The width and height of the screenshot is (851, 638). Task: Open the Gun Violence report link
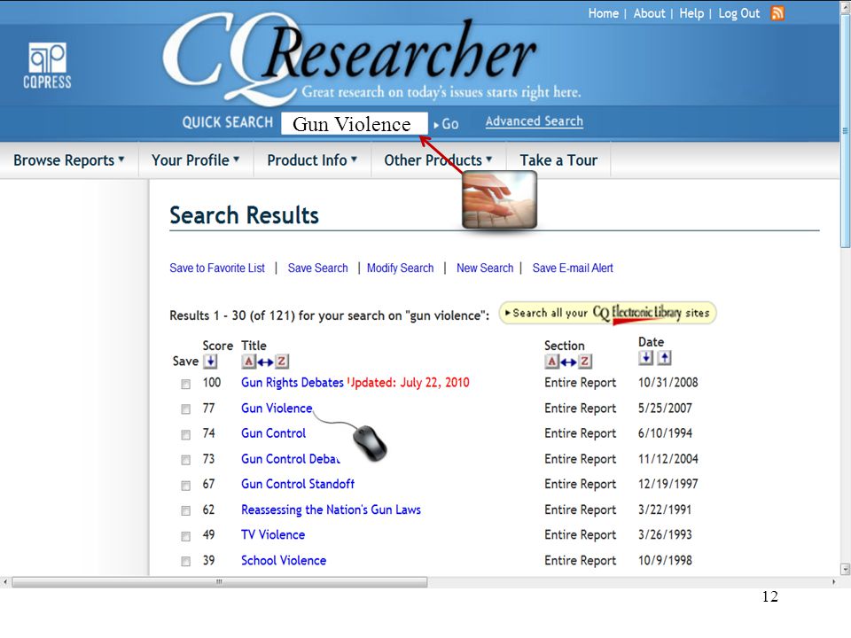coord(277,408)
